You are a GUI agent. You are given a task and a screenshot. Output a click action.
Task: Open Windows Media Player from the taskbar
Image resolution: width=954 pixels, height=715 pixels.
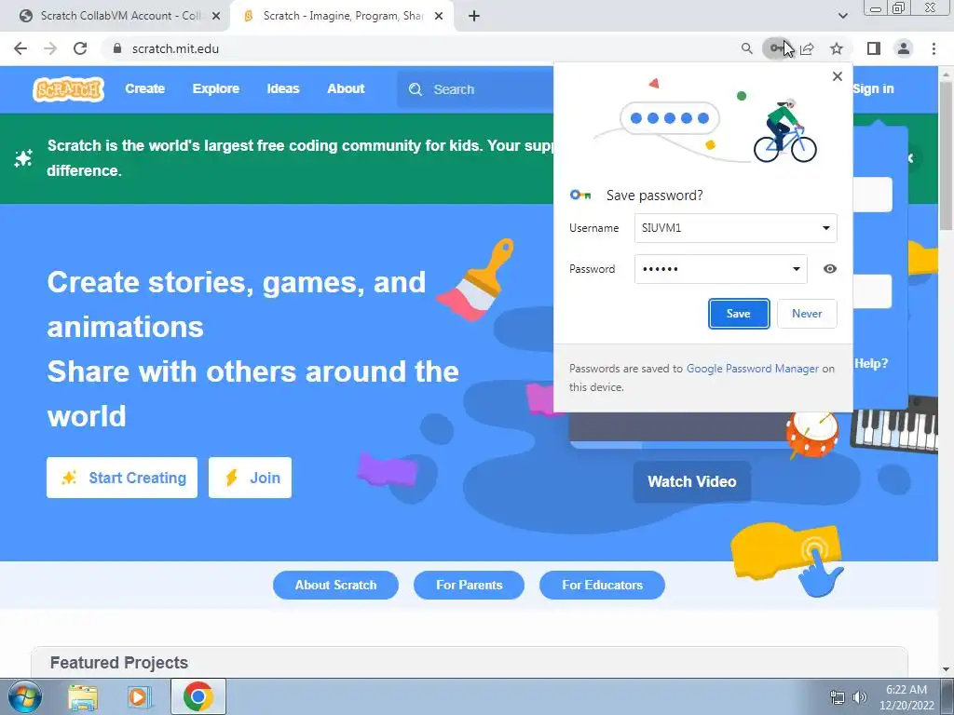(138, 697)
